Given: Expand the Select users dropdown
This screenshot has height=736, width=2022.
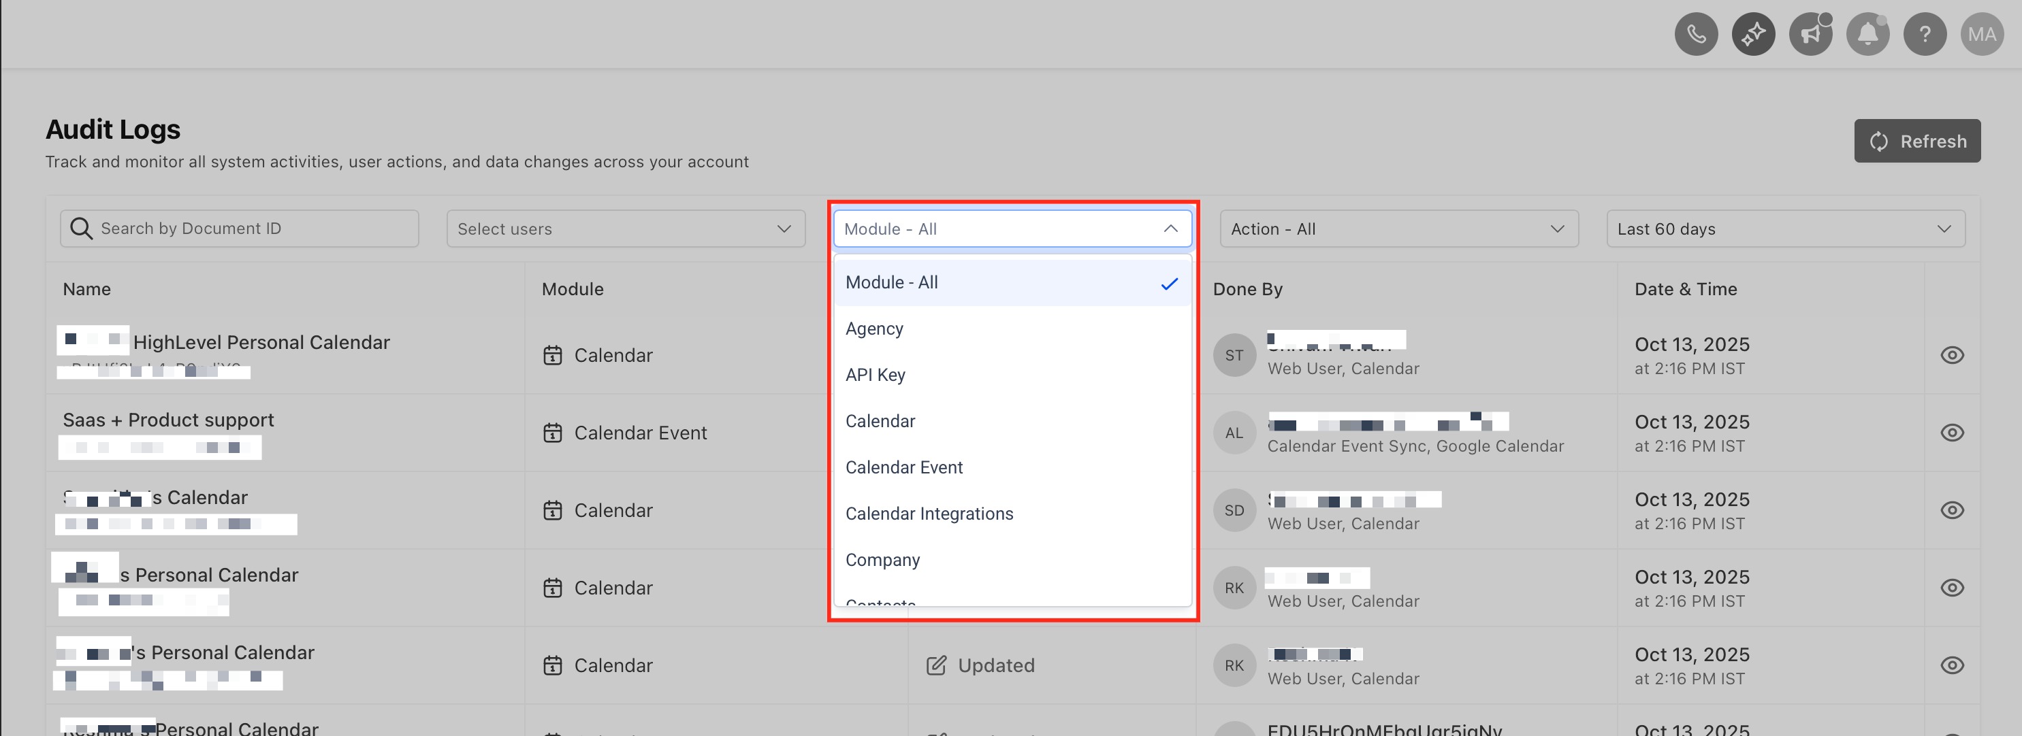Looking at the screenshot, I should pos(626,229).
